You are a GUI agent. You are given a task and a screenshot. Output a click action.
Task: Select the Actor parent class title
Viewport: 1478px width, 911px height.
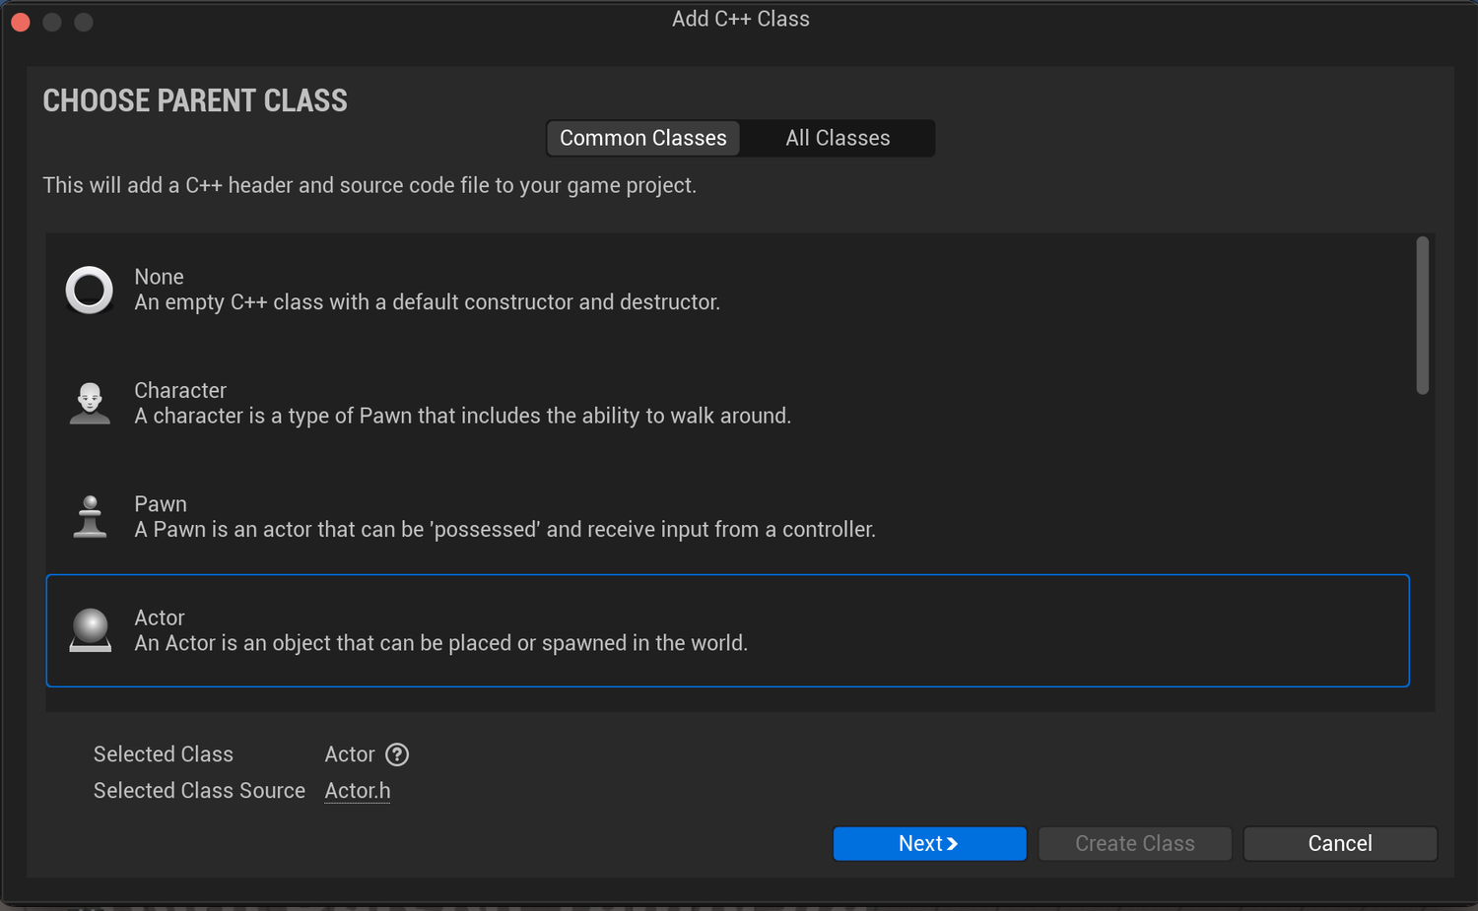[x=160, y=618]
